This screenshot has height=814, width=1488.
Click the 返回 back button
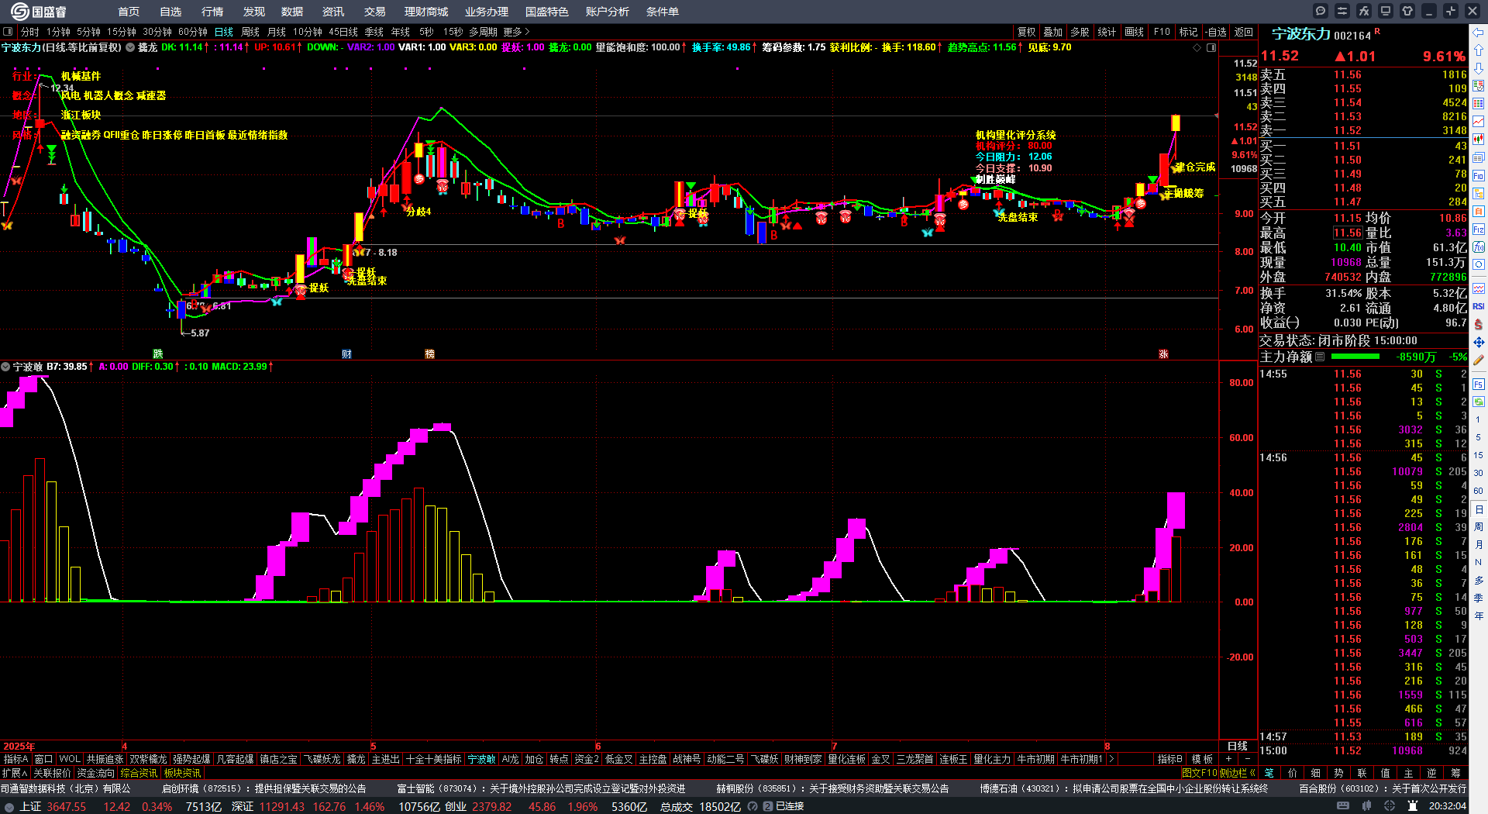click(x=1243, y=32)
